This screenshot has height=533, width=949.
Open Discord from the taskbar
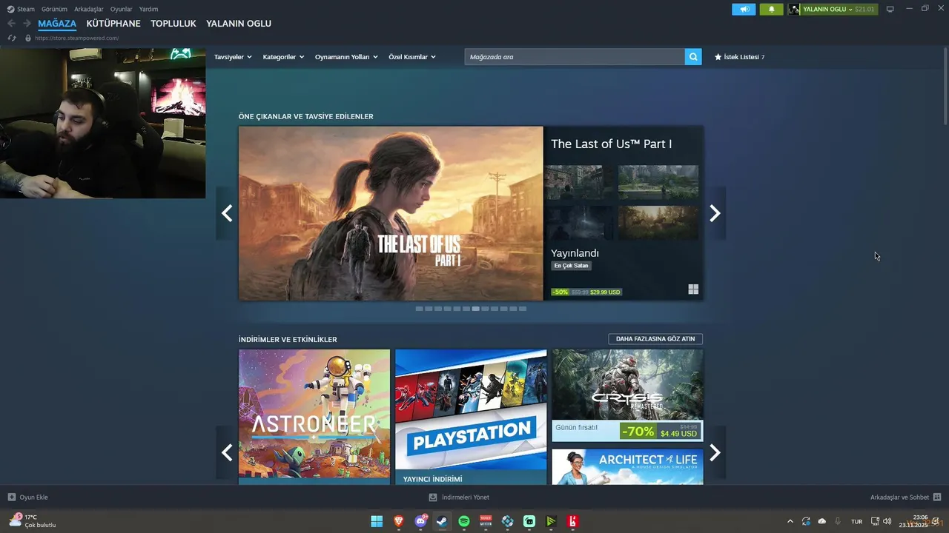[420, 521]
